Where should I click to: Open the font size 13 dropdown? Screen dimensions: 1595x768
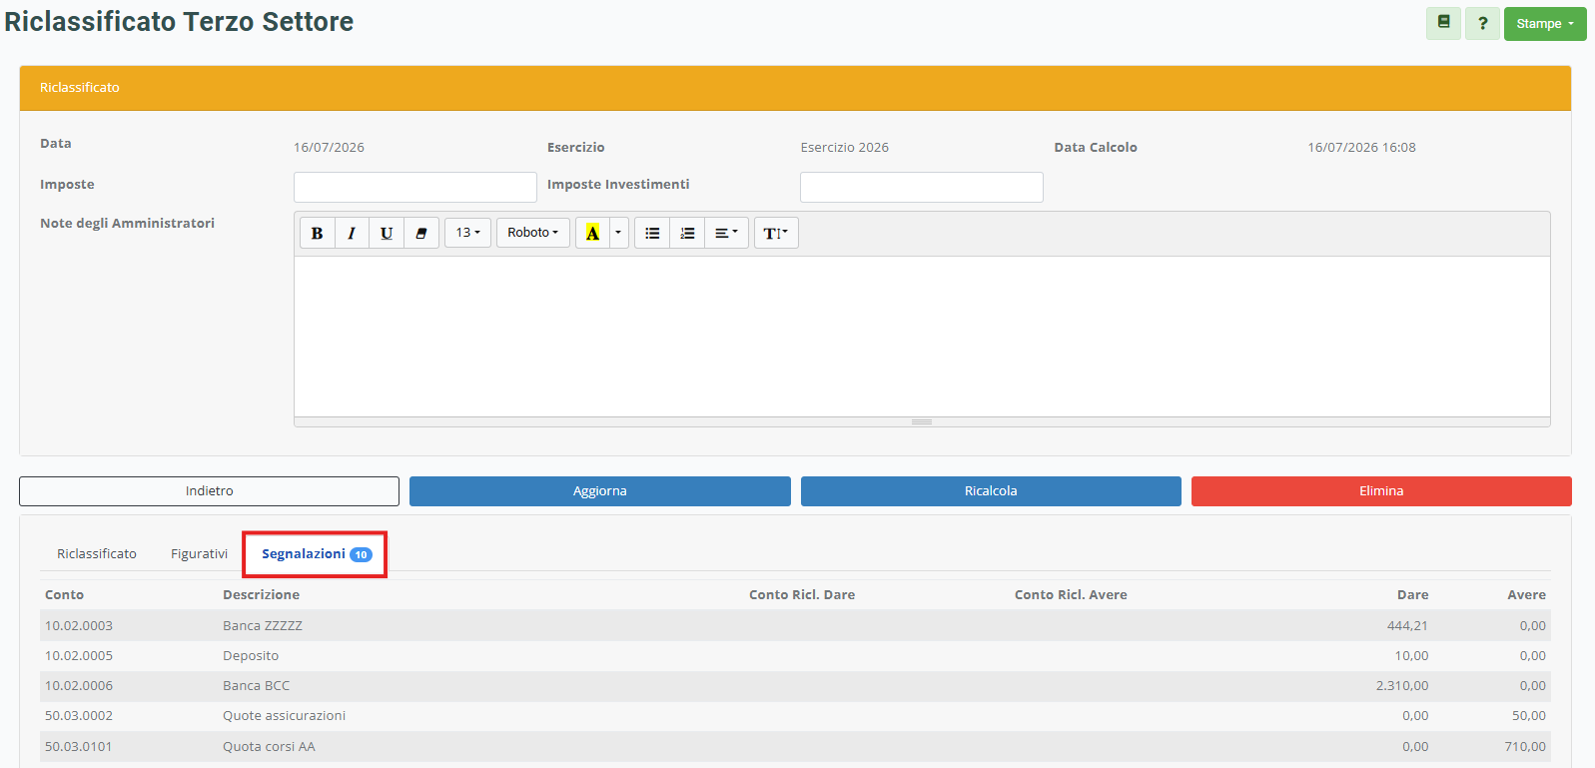467,233
